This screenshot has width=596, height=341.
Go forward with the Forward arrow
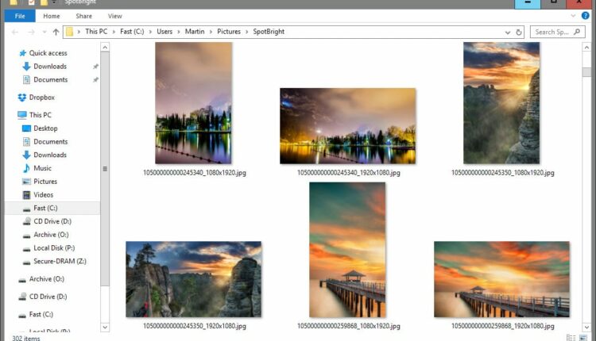(x=31, y=33)
